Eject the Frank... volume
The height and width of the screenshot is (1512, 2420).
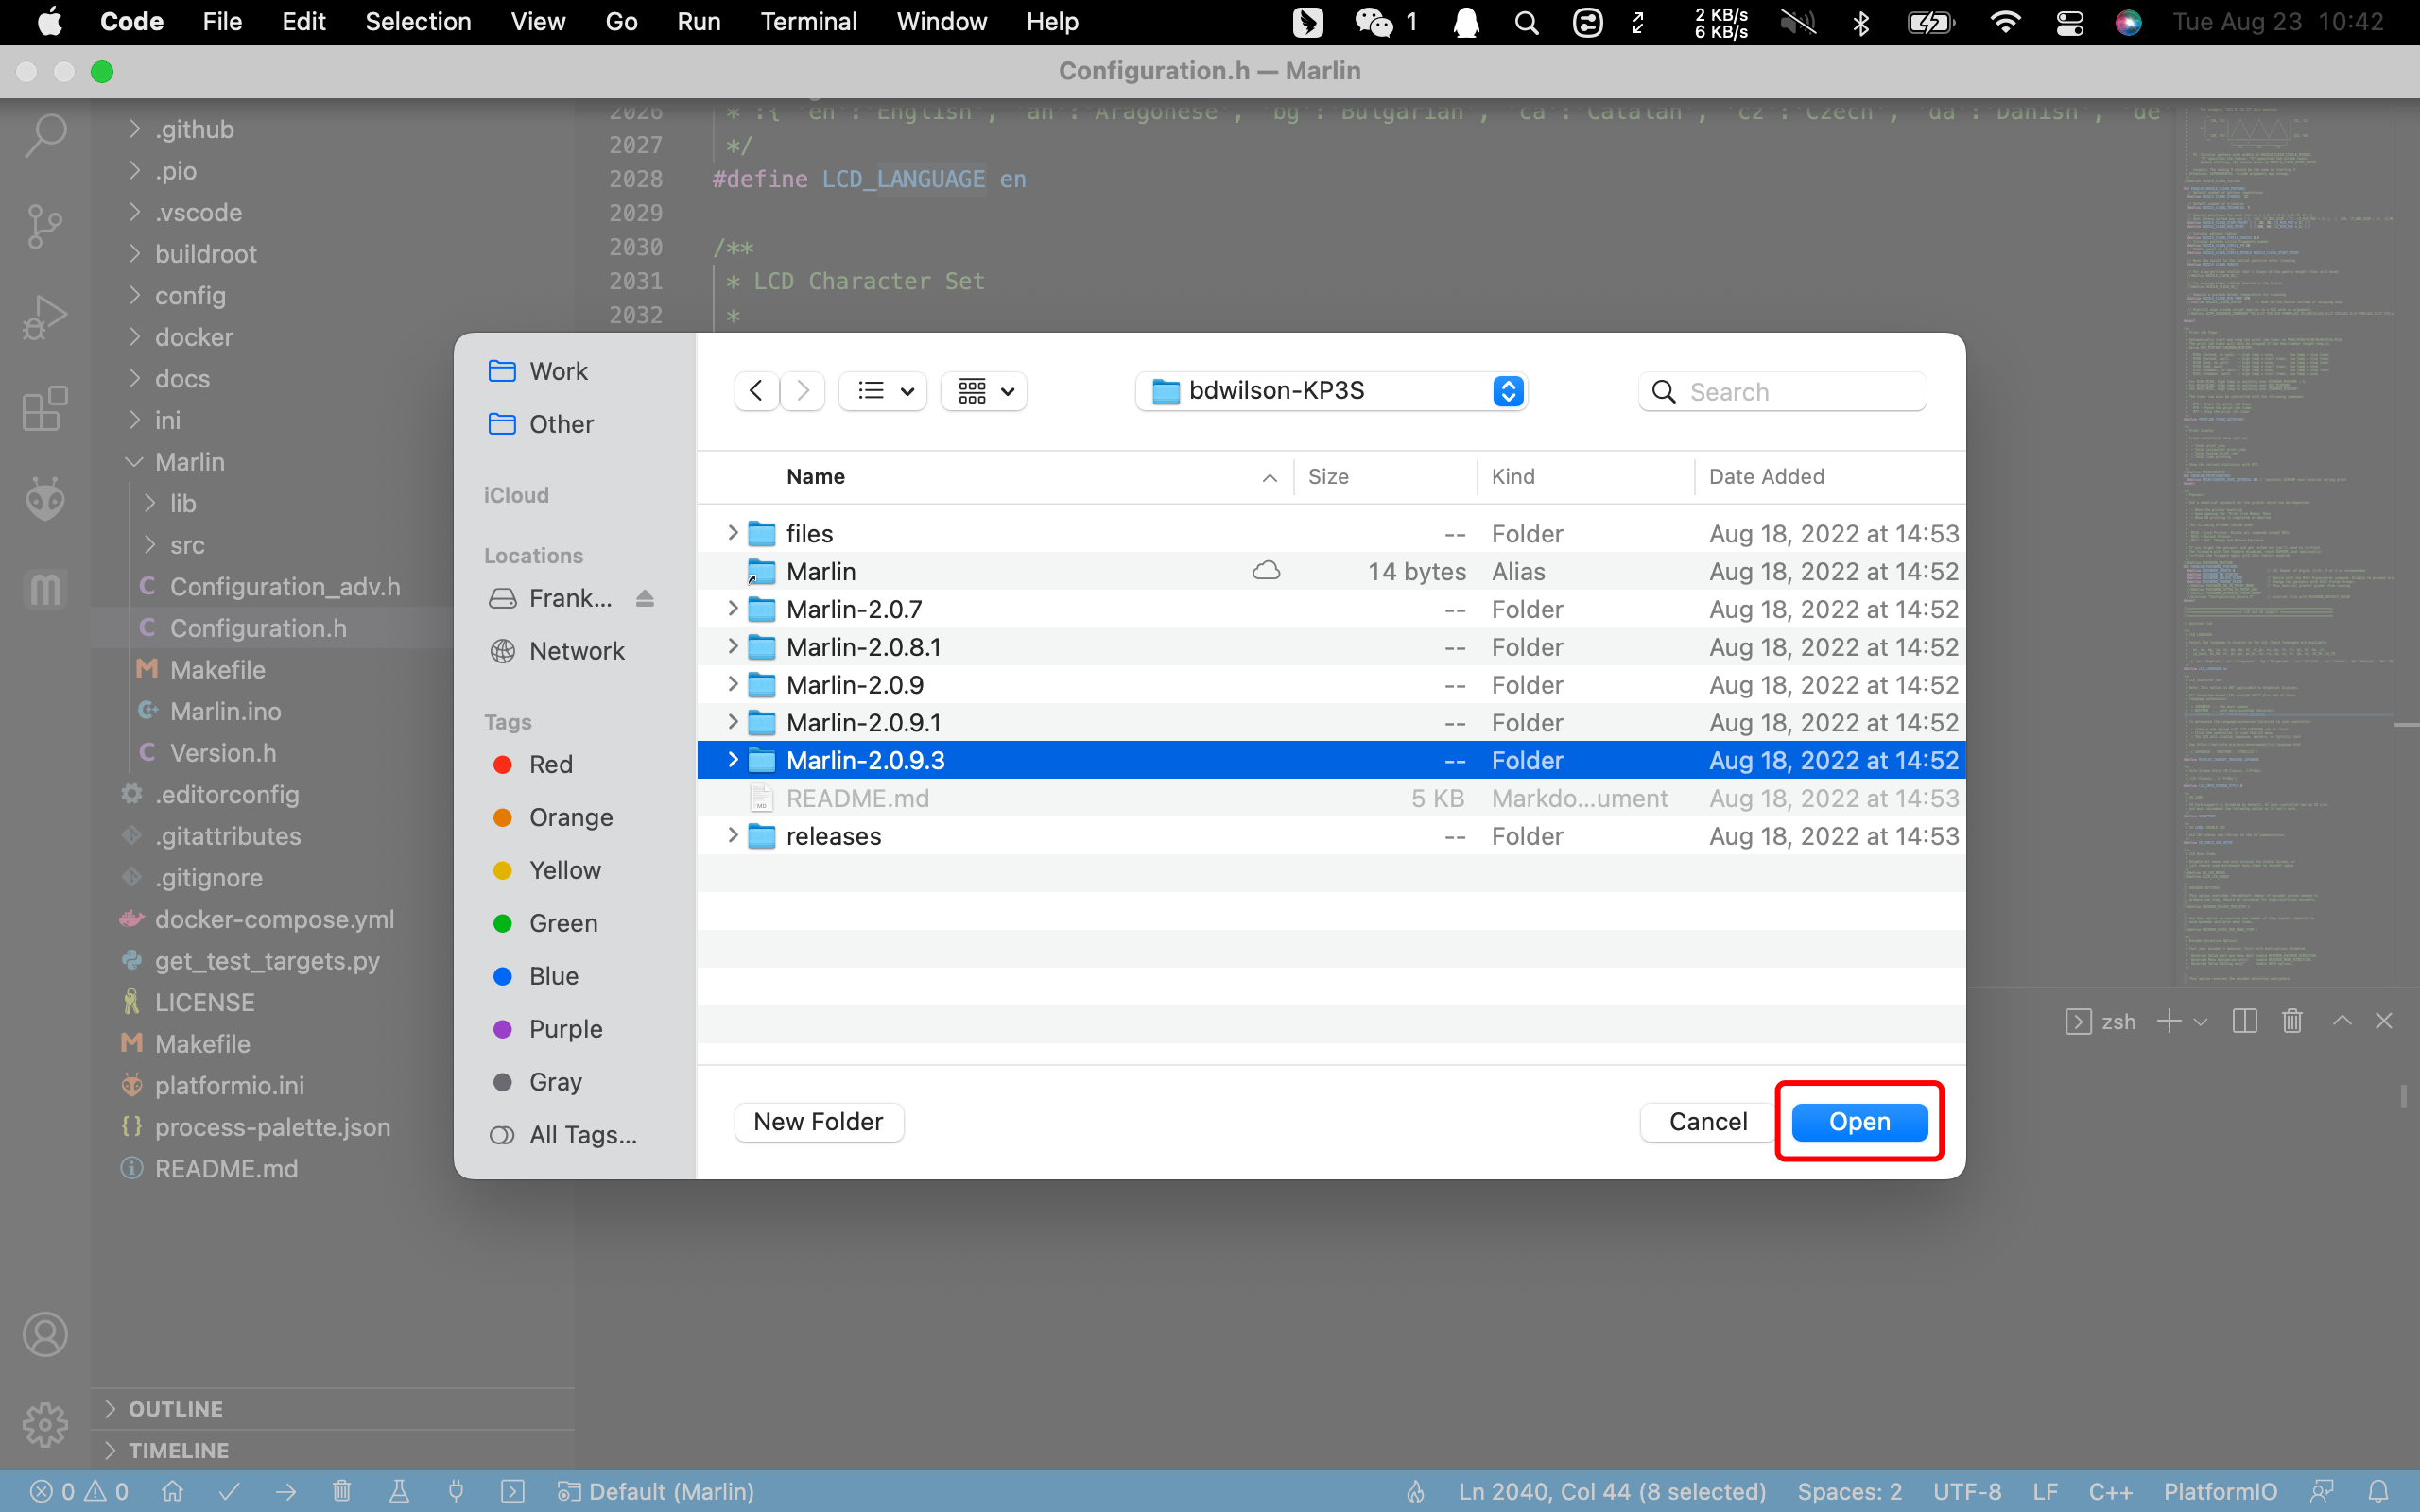pos(645,598)
